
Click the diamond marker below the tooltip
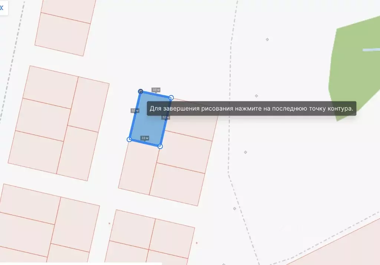[245, 152]
